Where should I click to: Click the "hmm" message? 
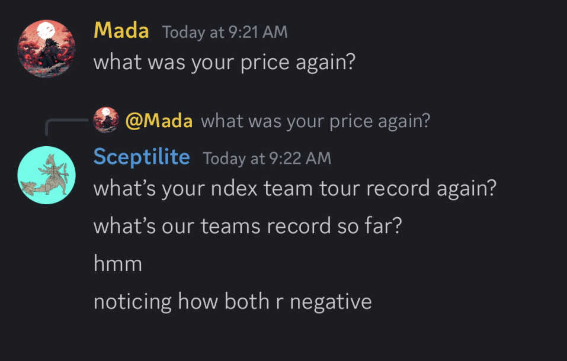tap(118, 263)
